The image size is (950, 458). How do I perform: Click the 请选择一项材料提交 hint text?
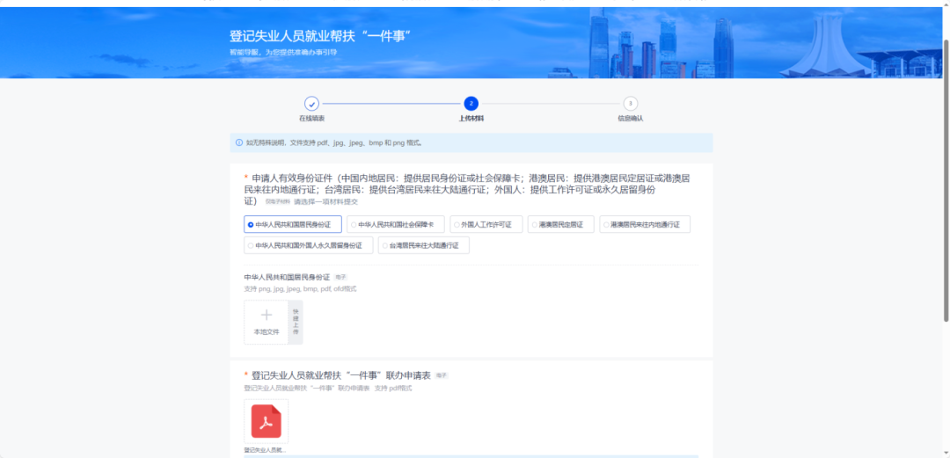(x=326, y=201)
